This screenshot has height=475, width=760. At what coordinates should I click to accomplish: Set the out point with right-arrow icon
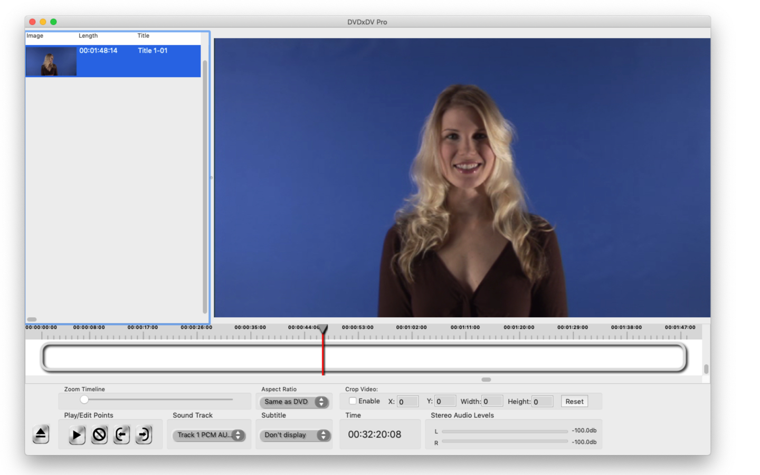click(144, 435)
